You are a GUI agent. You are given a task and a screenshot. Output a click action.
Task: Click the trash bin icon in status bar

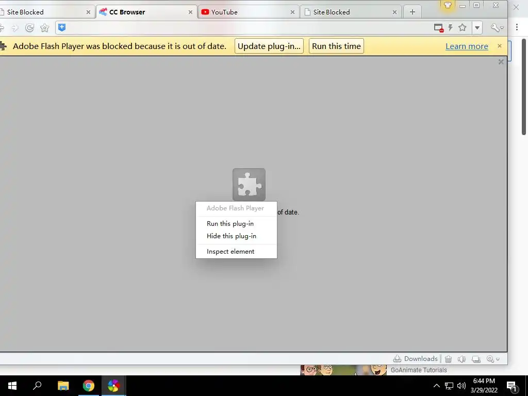coord(448,359)
